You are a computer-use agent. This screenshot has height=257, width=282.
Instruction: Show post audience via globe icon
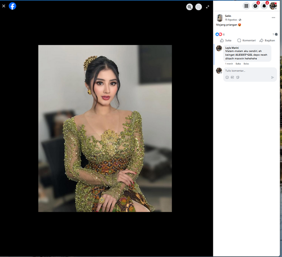point(240,20)
